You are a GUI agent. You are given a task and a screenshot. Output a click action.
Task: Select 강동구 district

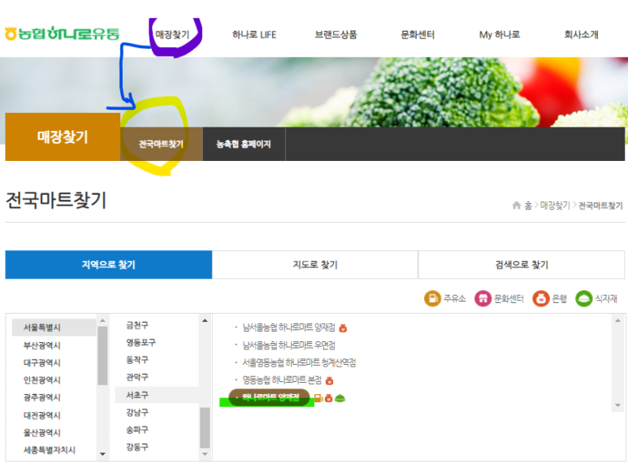tap(137, 447)
